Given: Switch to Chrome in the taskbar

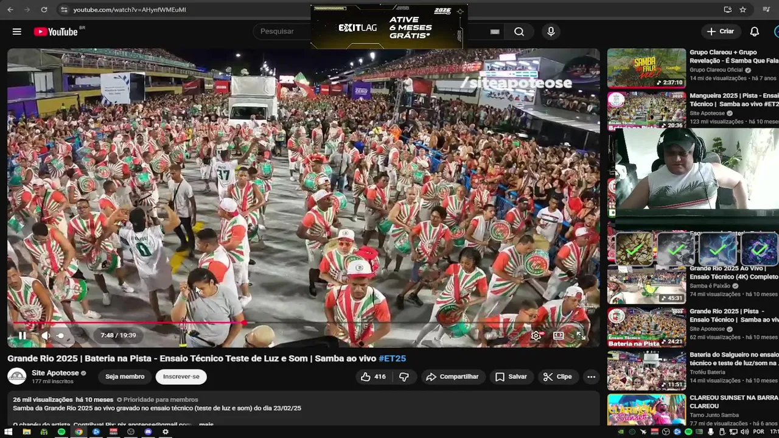Looking at the screenshot, I should click(79, 432).
